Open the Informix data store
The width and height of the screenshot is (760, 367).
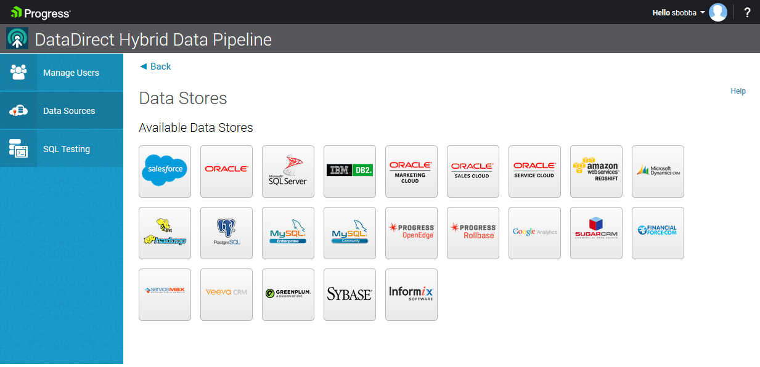click(x=411, y=294)
